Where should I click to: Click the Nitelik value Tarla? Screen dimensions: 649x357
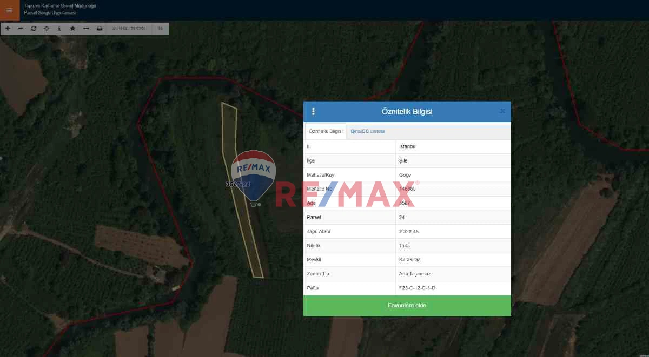(x=405, y=245)
